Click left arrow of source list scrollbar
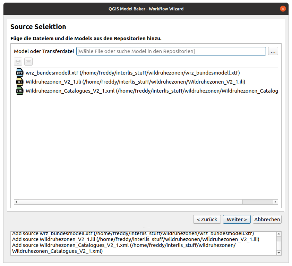The height and width of the screenshot is (266, 292). coord(16,202)
